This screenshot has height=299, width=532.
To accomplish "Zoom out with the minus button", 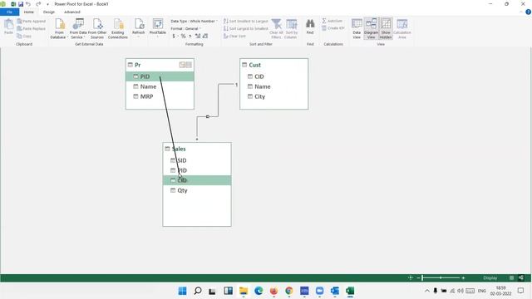I will pyautogui.click(x=418, y=278).
